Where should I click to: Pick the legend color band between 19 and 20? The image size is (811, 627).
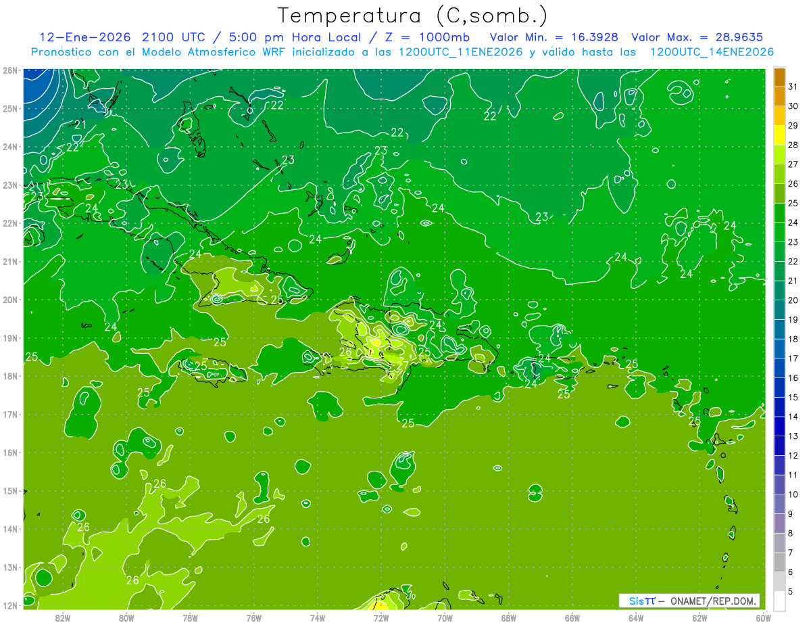tap(779, 310)
